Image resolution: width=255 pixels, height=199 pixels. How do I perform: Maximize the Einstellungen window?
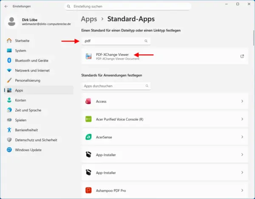coord(238,4)
